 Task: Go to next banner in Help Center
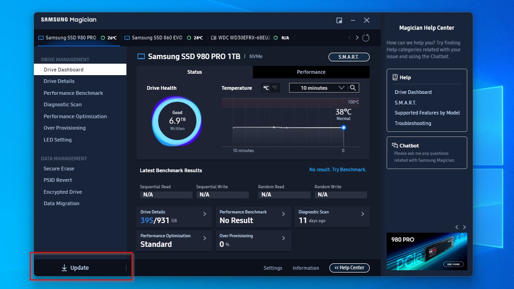click(x=464, y=227)
